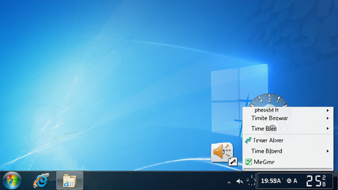Expand the 'Timite Brewar' submenu arrow
Image resolution: width=338 pixels, height=190 pixels.
328,118
